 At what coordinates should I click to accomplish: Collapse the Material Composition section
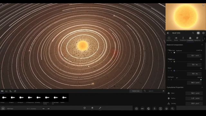tap(202, 45)
